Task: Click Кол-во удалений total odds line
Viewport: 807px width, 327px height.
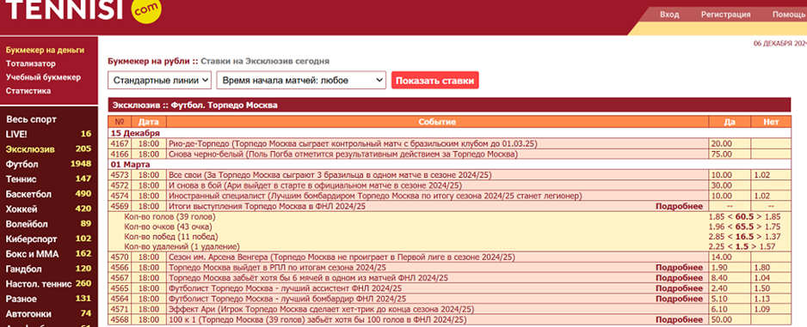Action: (x=742, y=247)
